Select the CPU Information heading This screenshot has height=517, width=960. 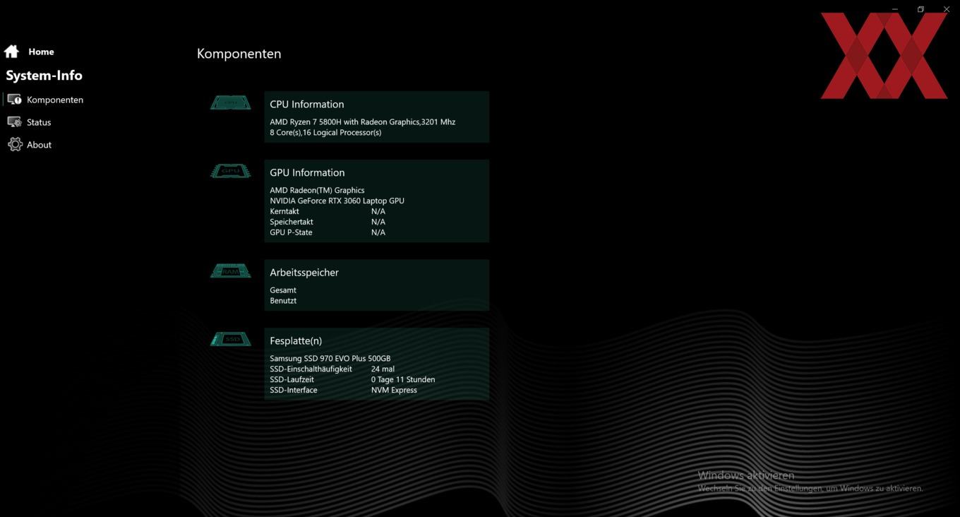tap(307, 104)
